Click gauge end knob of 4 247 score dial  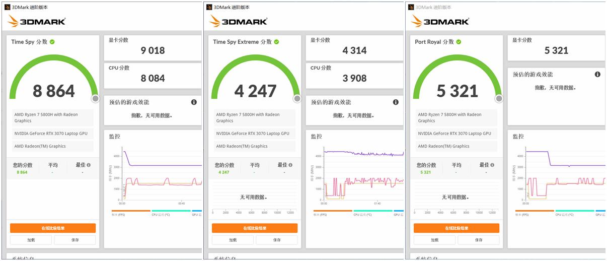[x=297, y=99]
